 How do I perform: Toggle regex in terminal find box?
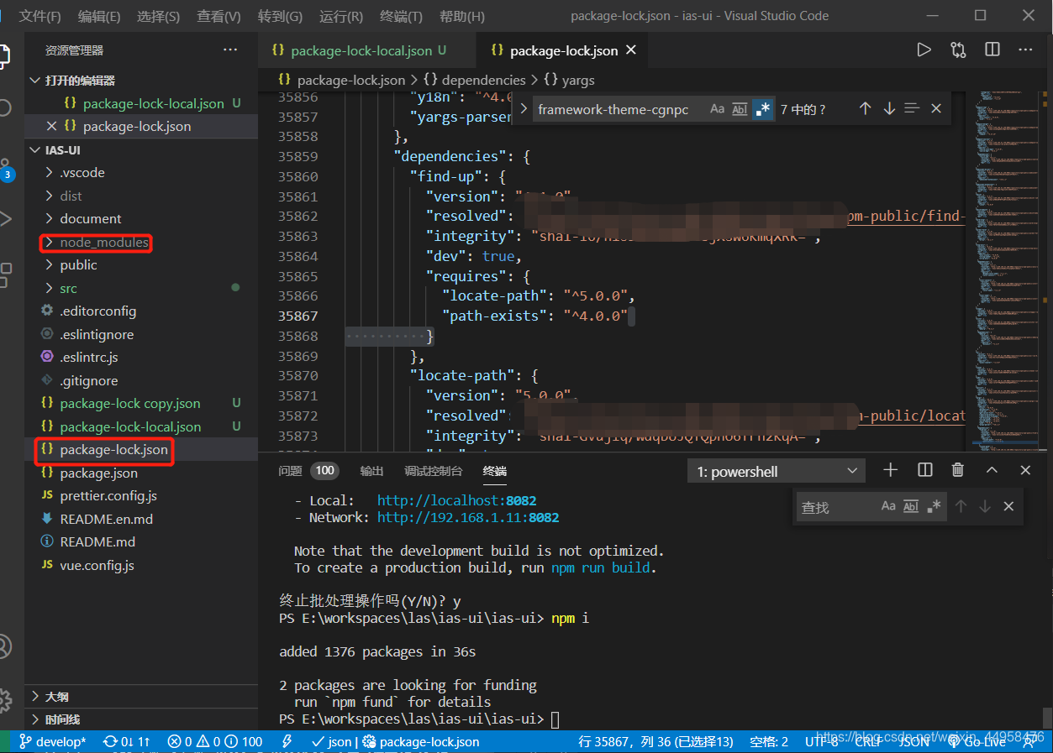(934, 506)
